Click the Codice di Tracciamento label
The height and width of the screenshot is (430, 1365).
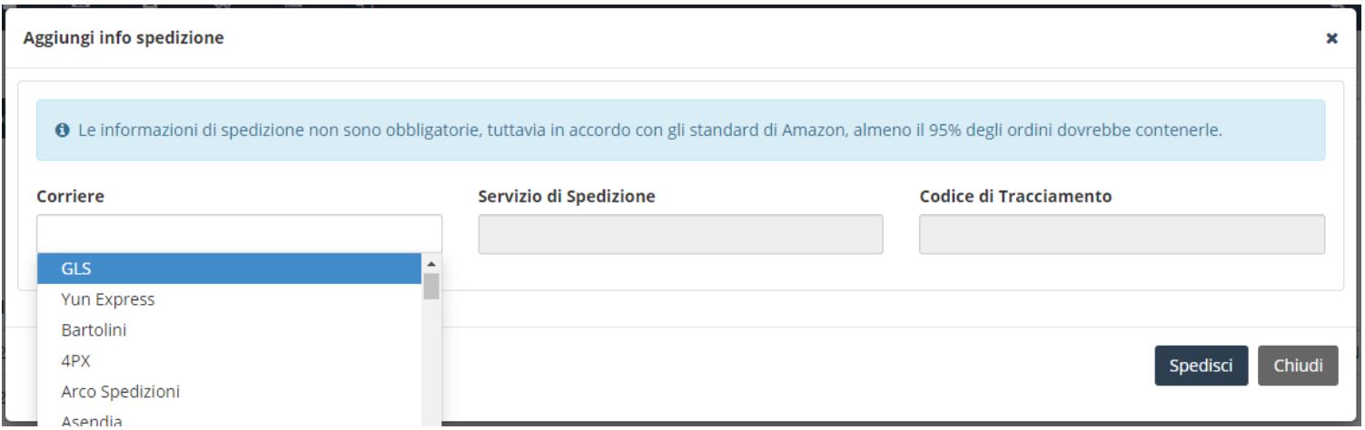[x=1015, y=195]
